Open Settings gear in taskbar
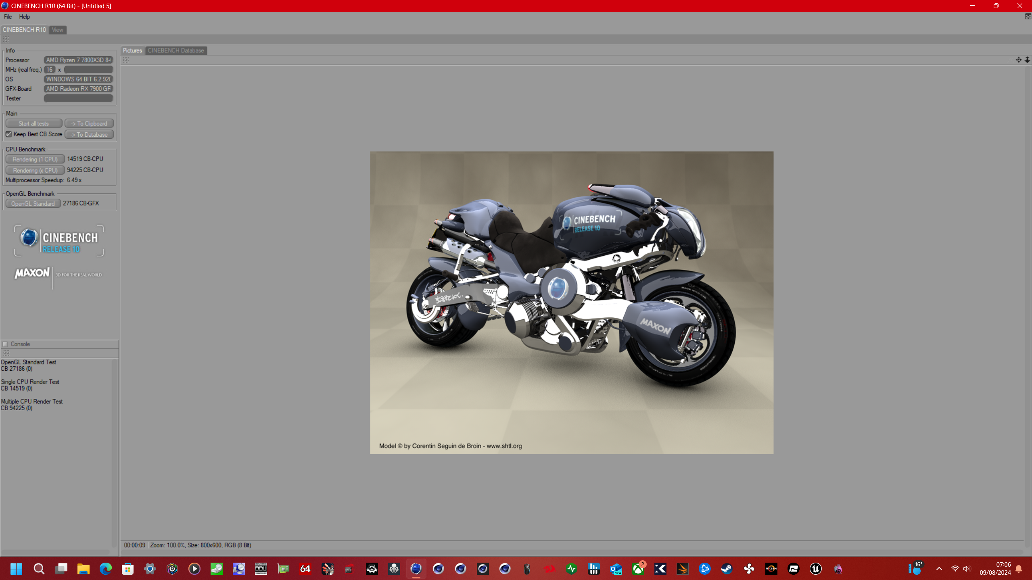 pos(150,569)
